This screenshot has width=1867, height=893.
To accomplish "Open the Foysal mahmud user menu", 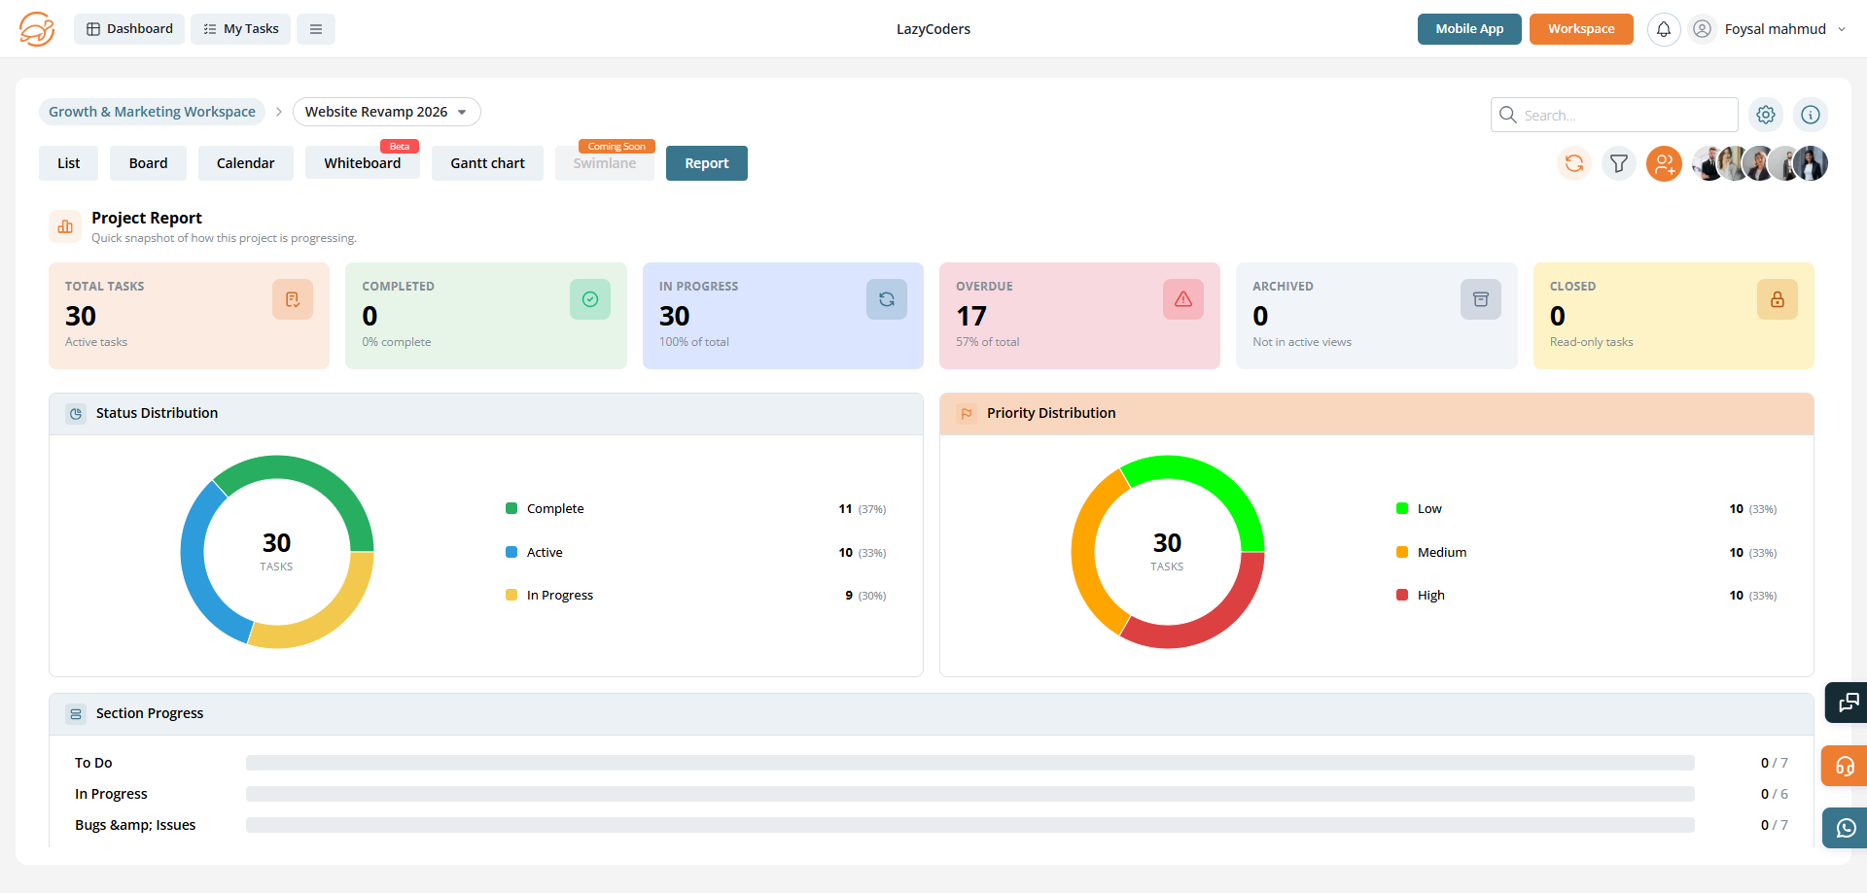I will [x=1774, y=29].
